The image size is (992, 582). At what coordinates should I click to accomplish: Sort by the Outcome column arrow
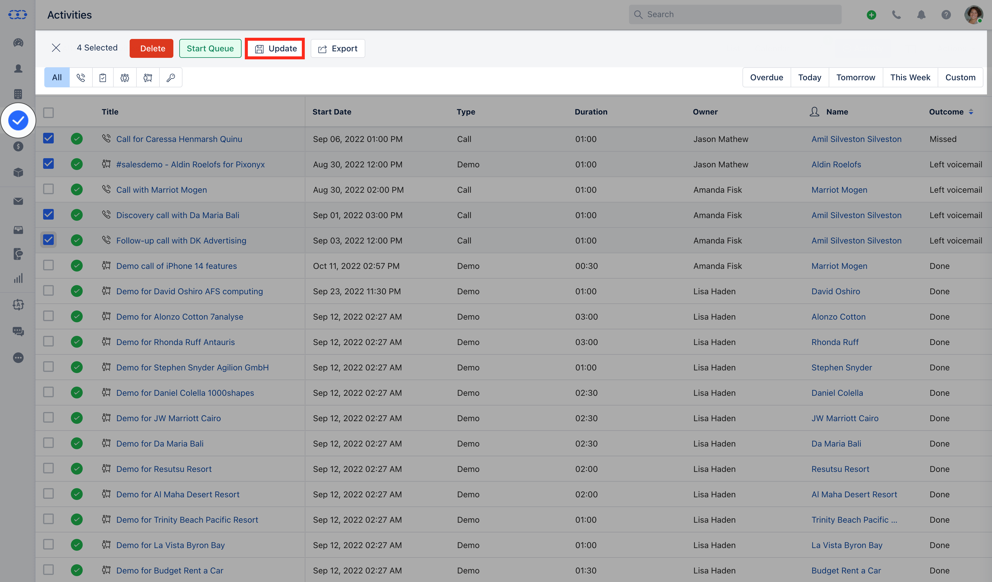pyautogui.click(x=971, y=112)
